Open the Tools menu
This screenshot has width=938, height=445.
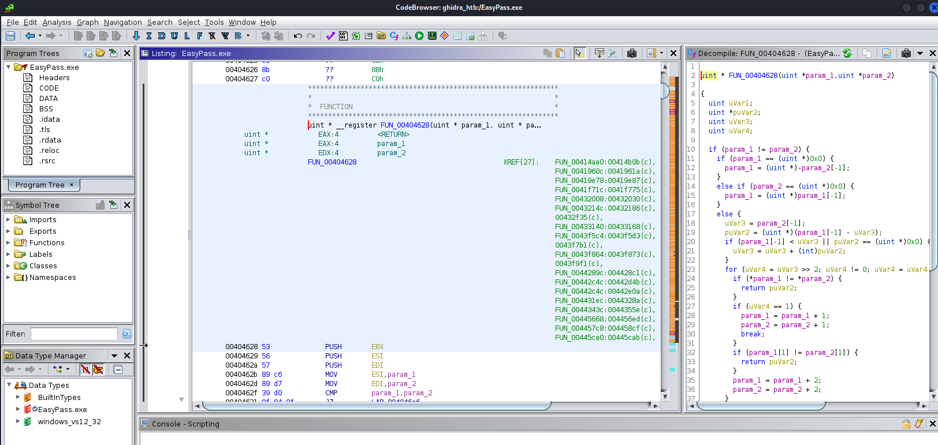(214, 22)
